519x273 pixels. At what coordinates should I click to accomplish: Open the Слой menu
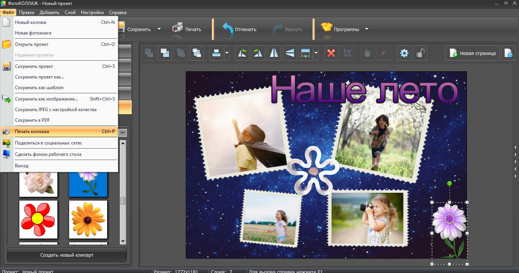click(x=70, y=13)
